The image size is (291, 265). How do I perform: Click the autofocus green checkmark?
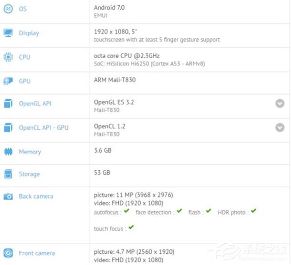[127, 211]
